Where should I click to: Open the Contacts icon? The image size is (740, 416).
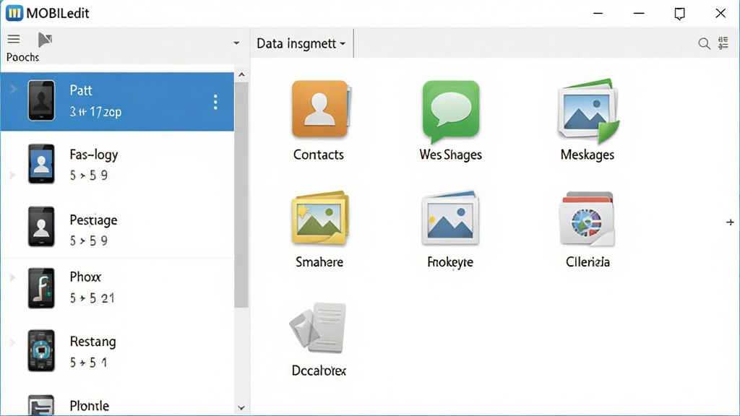[x=320, y=109]
